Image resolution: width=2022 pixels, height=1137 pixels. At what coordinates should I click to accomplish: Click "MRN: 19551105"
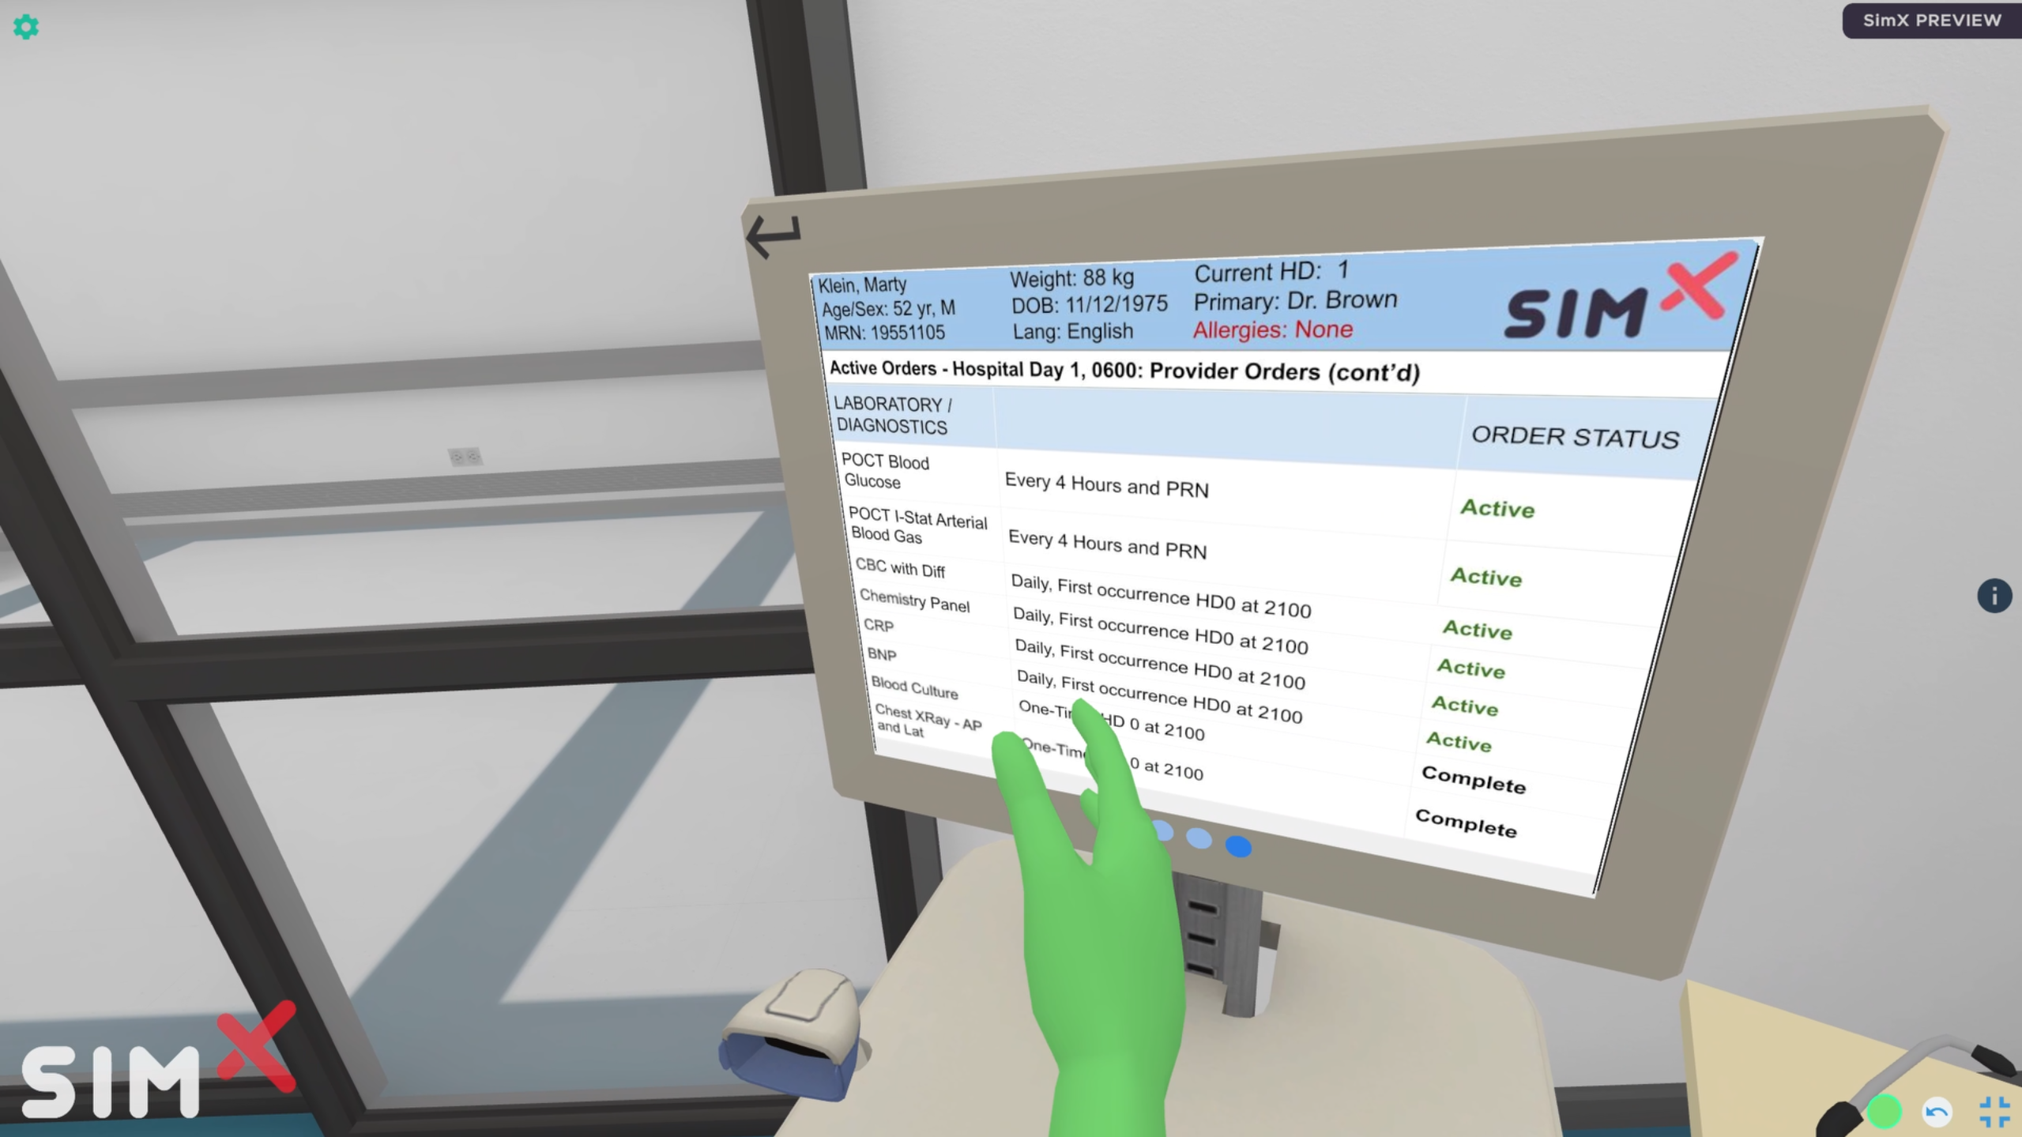884,333
